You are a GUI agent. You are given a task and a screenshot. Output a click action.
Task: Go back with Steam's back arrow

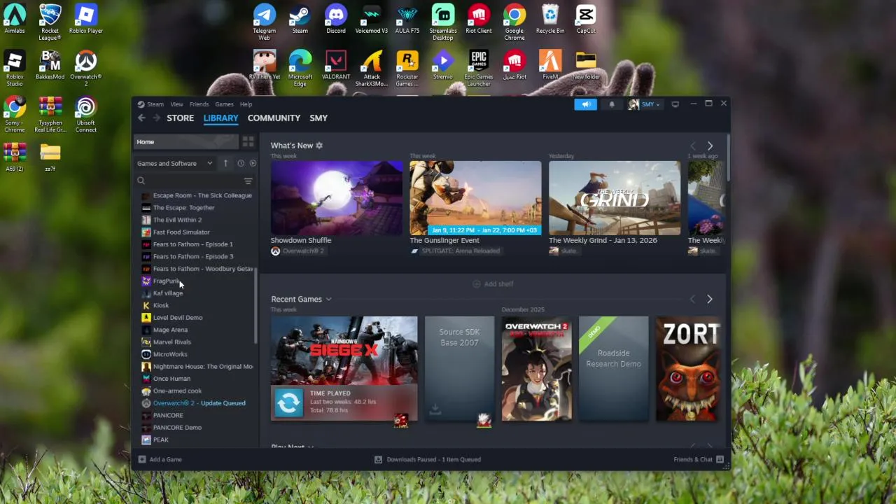tap(141, 118)
